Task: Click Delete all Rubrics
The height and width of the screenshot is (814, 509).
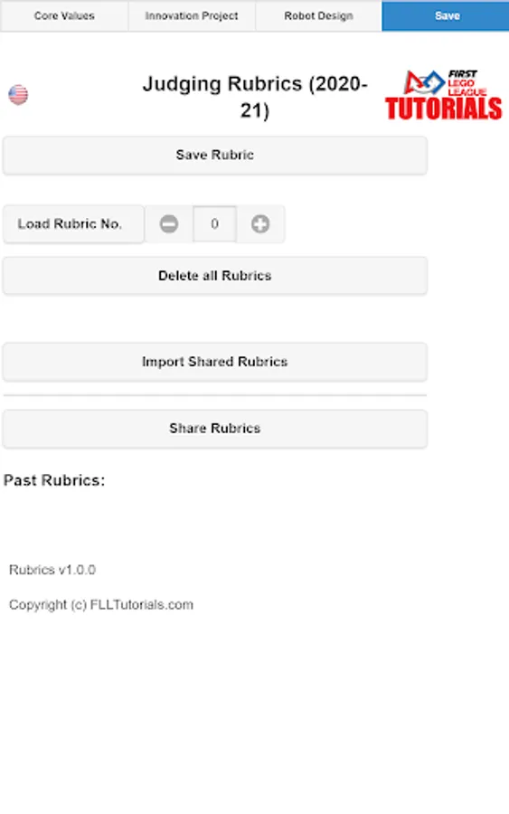Action: pyautogui.click(x=215, y=276)
